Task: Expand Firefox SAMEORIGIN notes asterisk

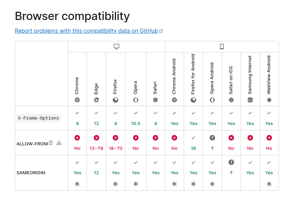Action: pos(115,184)
